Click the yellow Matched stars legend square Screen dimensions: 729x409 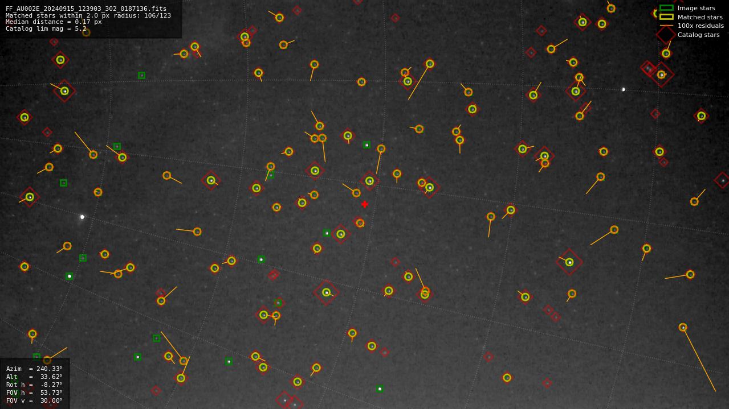pos(666,16)
